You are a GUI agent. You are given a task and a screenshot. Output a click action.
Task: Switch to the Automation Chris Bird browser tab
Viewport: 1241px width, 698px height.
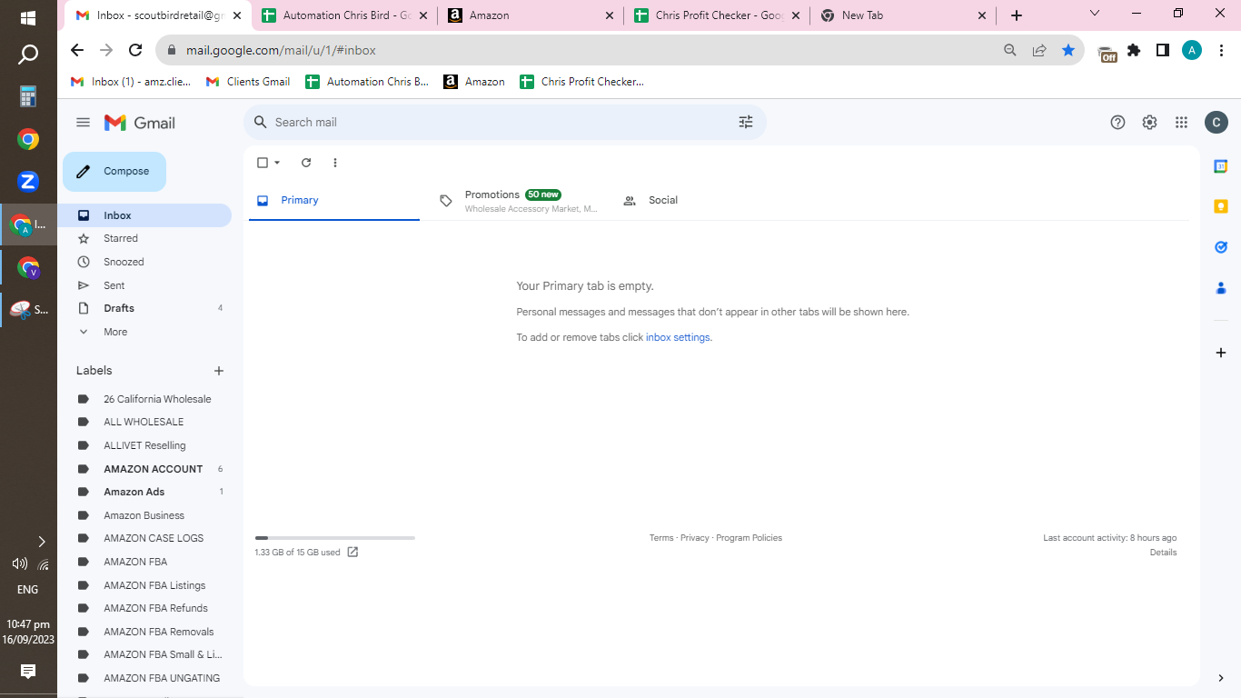coord(343,15)
